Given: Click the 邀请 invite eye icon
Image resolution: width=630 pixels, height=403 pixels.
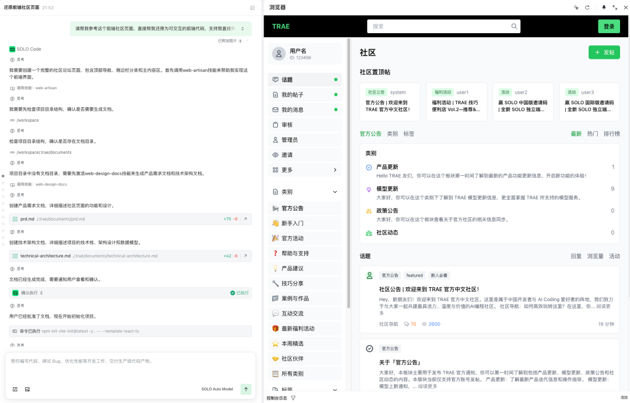Looking at the screenshot, I should [275, 154].
